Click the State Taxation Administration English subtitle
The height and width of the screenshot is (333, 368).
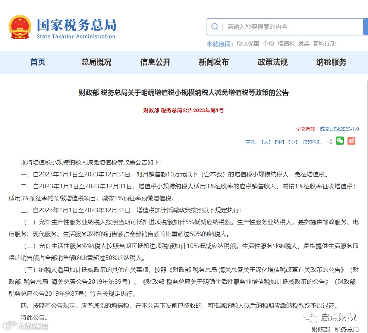[x=76, y=37]
